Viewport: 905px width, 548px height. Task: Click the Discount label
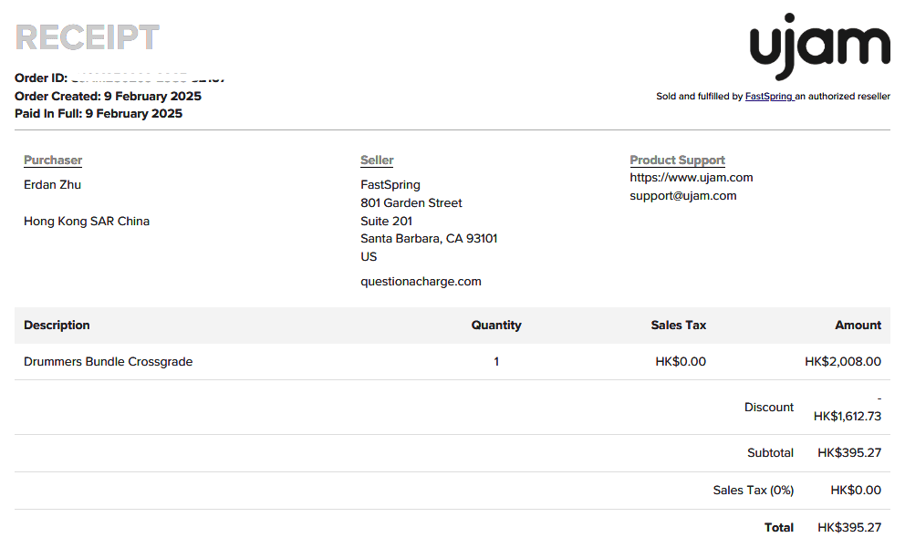[769, 408]
